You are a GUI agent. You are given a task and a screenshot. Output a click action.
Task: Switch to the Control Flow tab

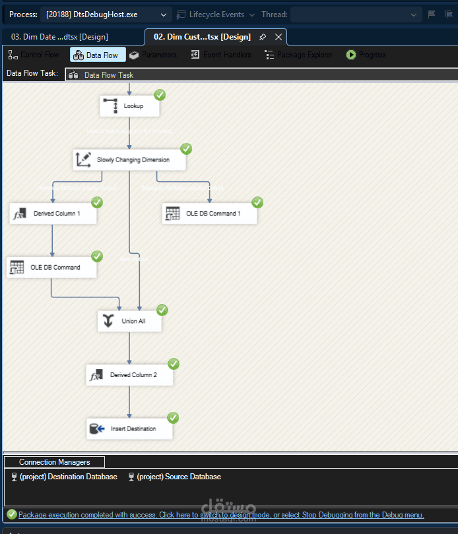[x=34, y=55]
